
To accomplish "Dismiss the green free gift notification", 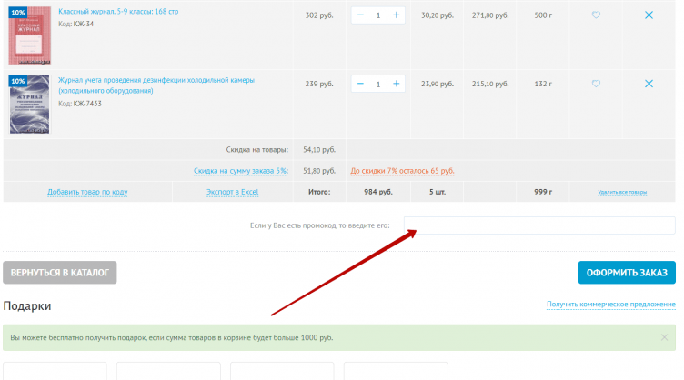I will (664, 337).
